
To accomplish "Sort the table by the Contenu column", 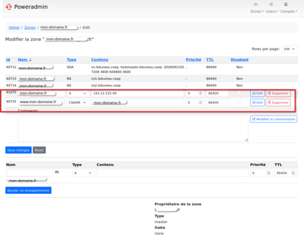I will click(x=100, y=60).
